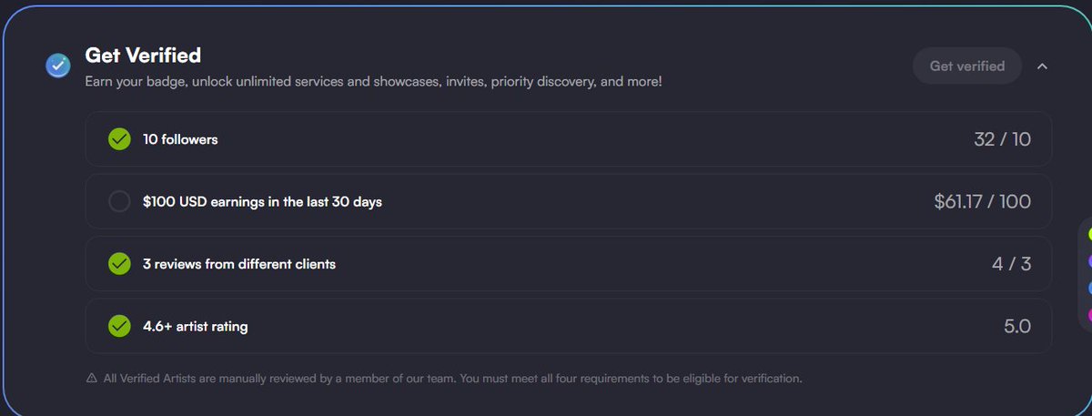The width and height of the screenshot is (1092, 416).
Task: Click the empty circle beside $100 USD earnings
Action: [119, 201]
